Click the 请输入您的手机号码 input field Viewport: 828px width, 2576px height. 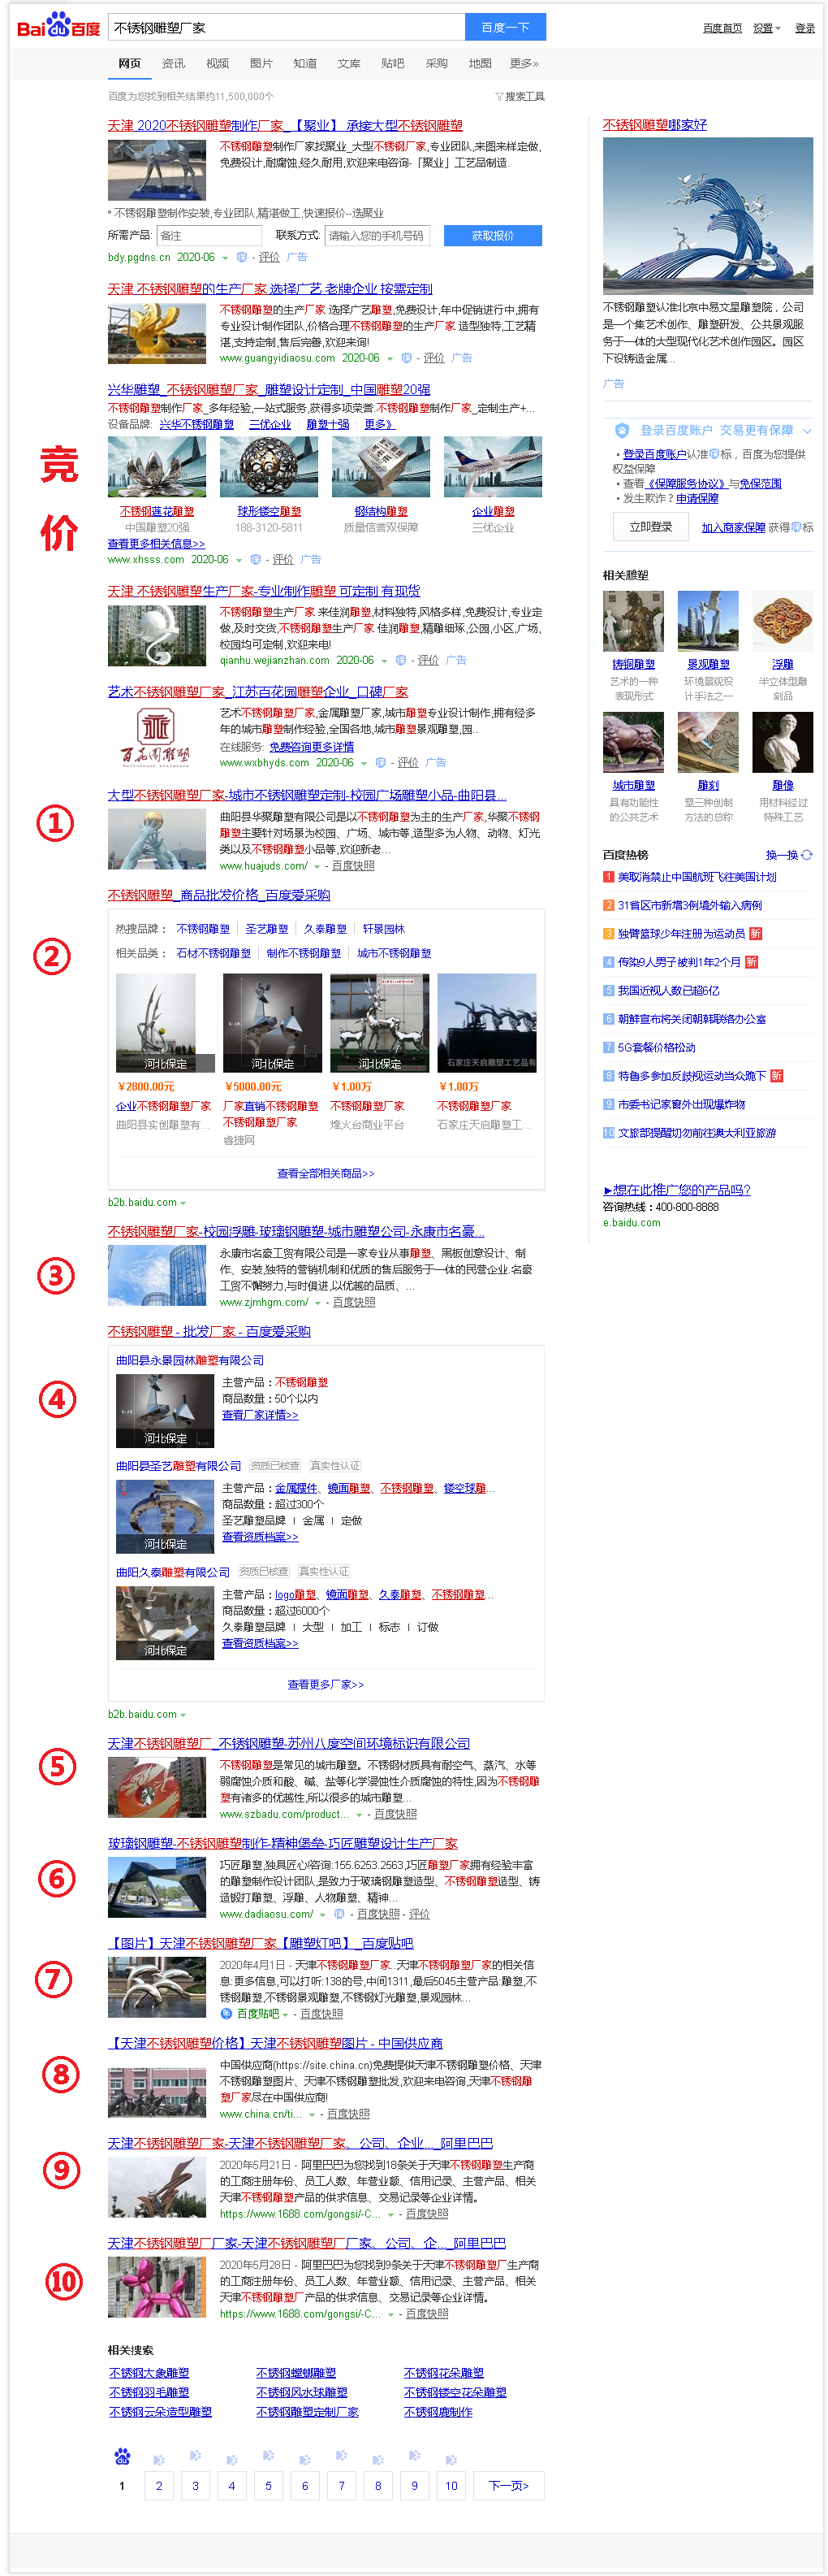click(x=377, y=236)
